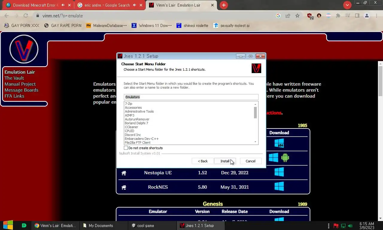383x230 pixels.
Task: Click the Start Menu folder name field
Action: [x=191, y=97]
